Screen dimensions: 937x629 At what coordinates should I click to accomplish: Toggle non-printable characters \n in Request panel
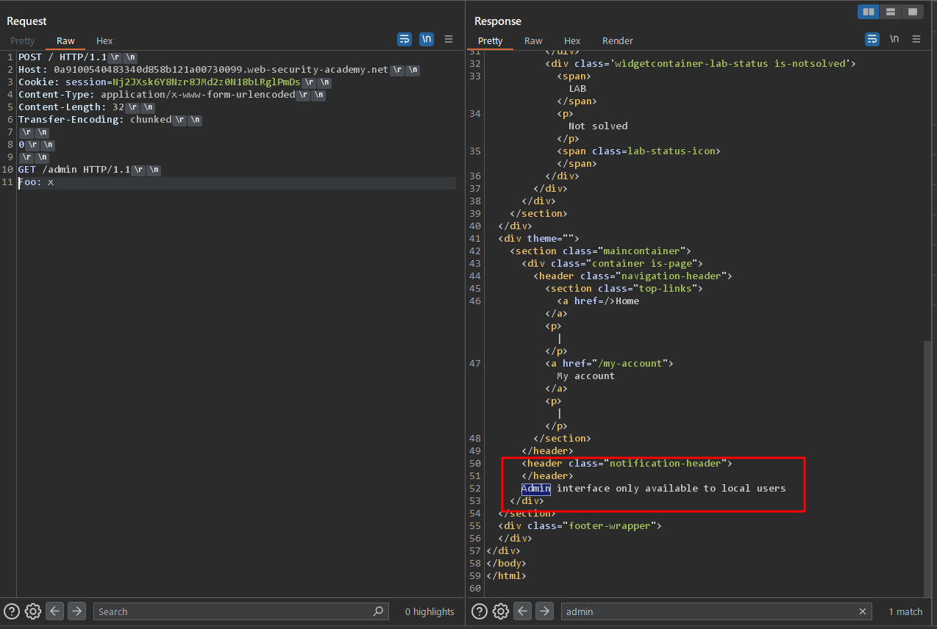click(x=427, y=40)
